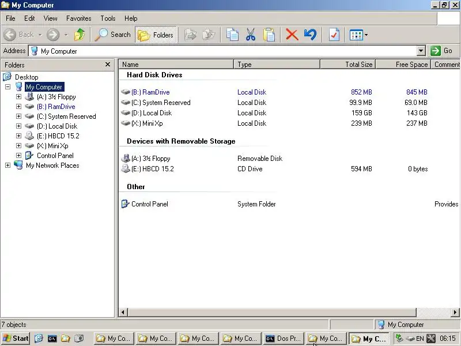Click the EN language indicator in tray
The width and height of the screenshot is (461, 346).
[x=420, y=339]
